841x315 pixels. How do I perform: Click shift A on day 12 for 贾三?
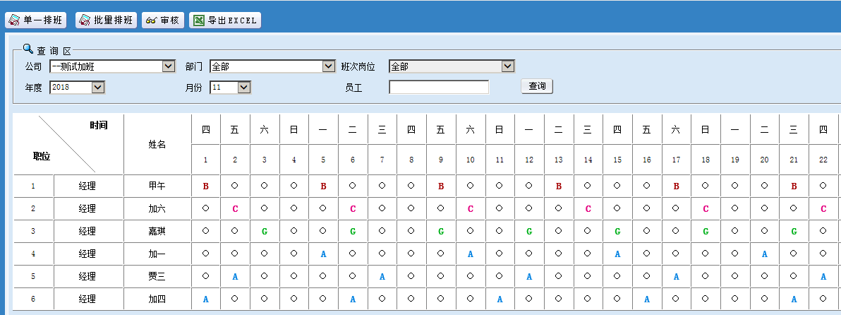(529, 276)
